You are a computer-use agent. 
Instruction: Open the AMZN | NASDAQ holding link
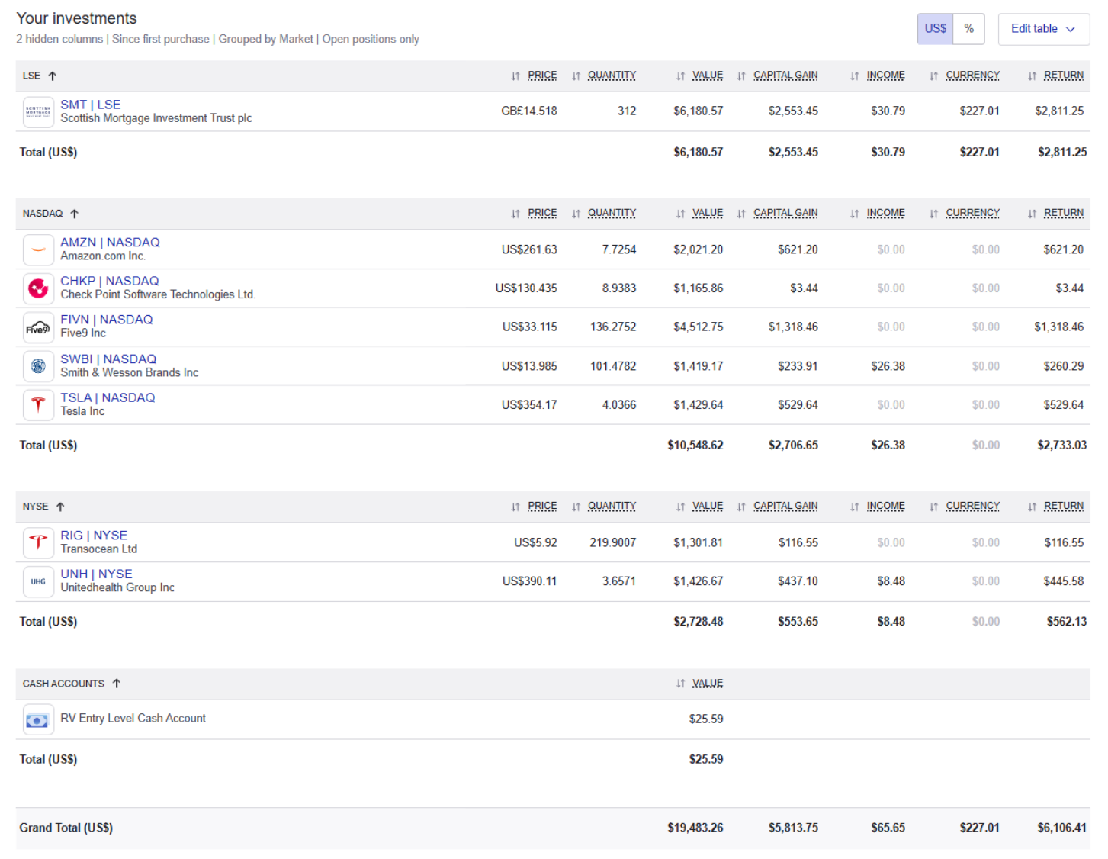[110, 243]
